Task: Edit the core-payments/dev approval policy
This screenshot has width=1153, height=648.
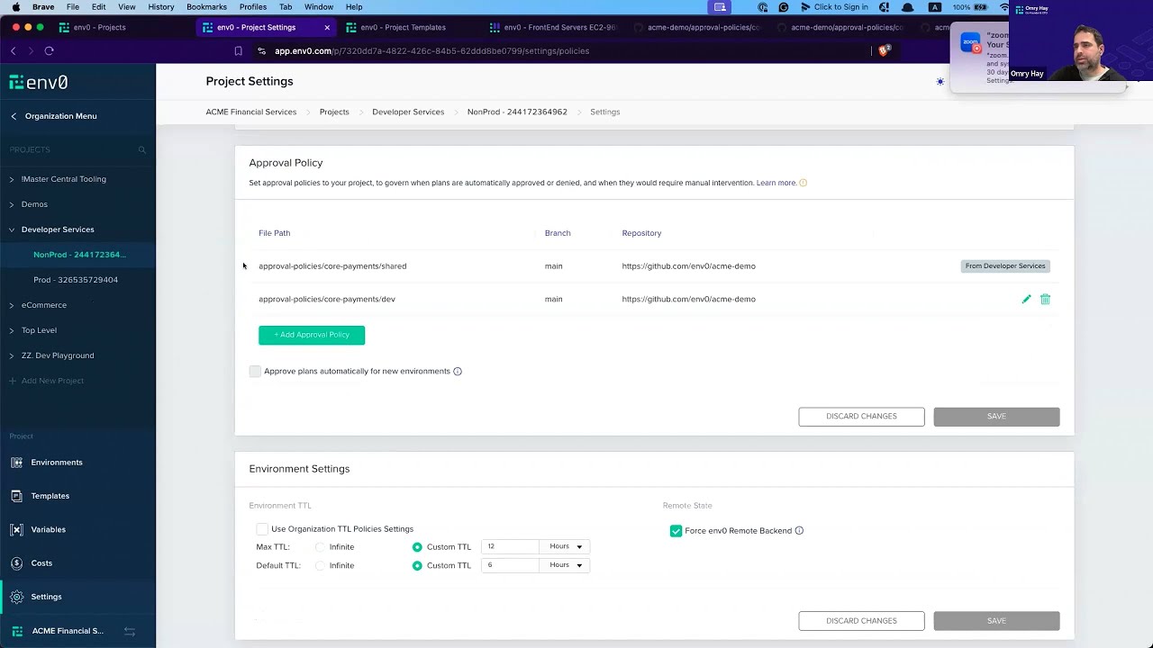Action: pyautogui.click(x=1026, y=299)
